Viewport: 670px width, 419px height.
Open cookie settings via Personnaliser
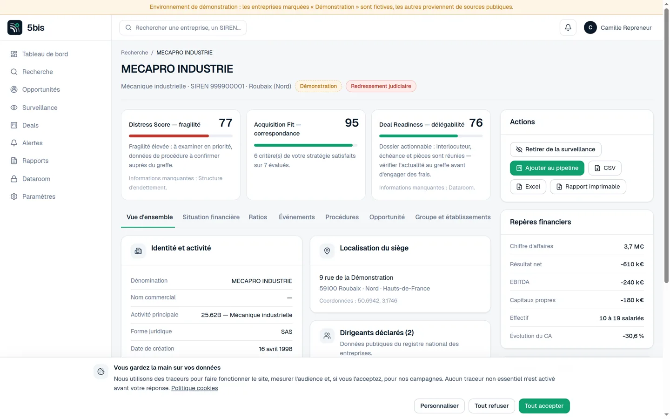click(x=439, y=406)
